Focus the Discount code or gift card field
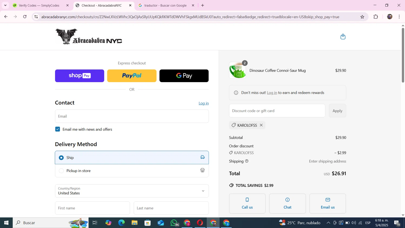The width and height of the screenshot is (405, 228). point(277,111)
